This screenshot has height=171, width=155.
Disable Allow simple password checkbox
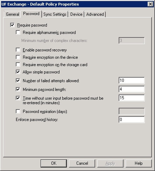coord(18,72)
